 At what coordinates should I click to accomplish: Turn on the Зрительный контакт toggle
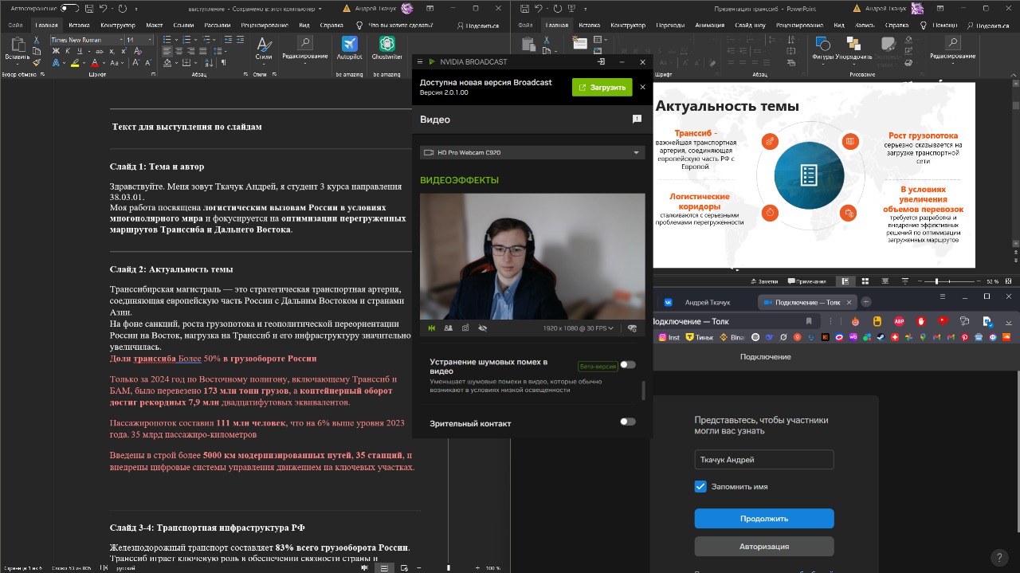pos(628,422)
